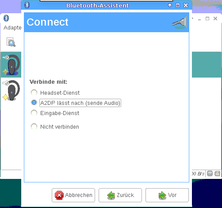
Task: Click the download status icon in status bar
Action: (x=217, y=174)
